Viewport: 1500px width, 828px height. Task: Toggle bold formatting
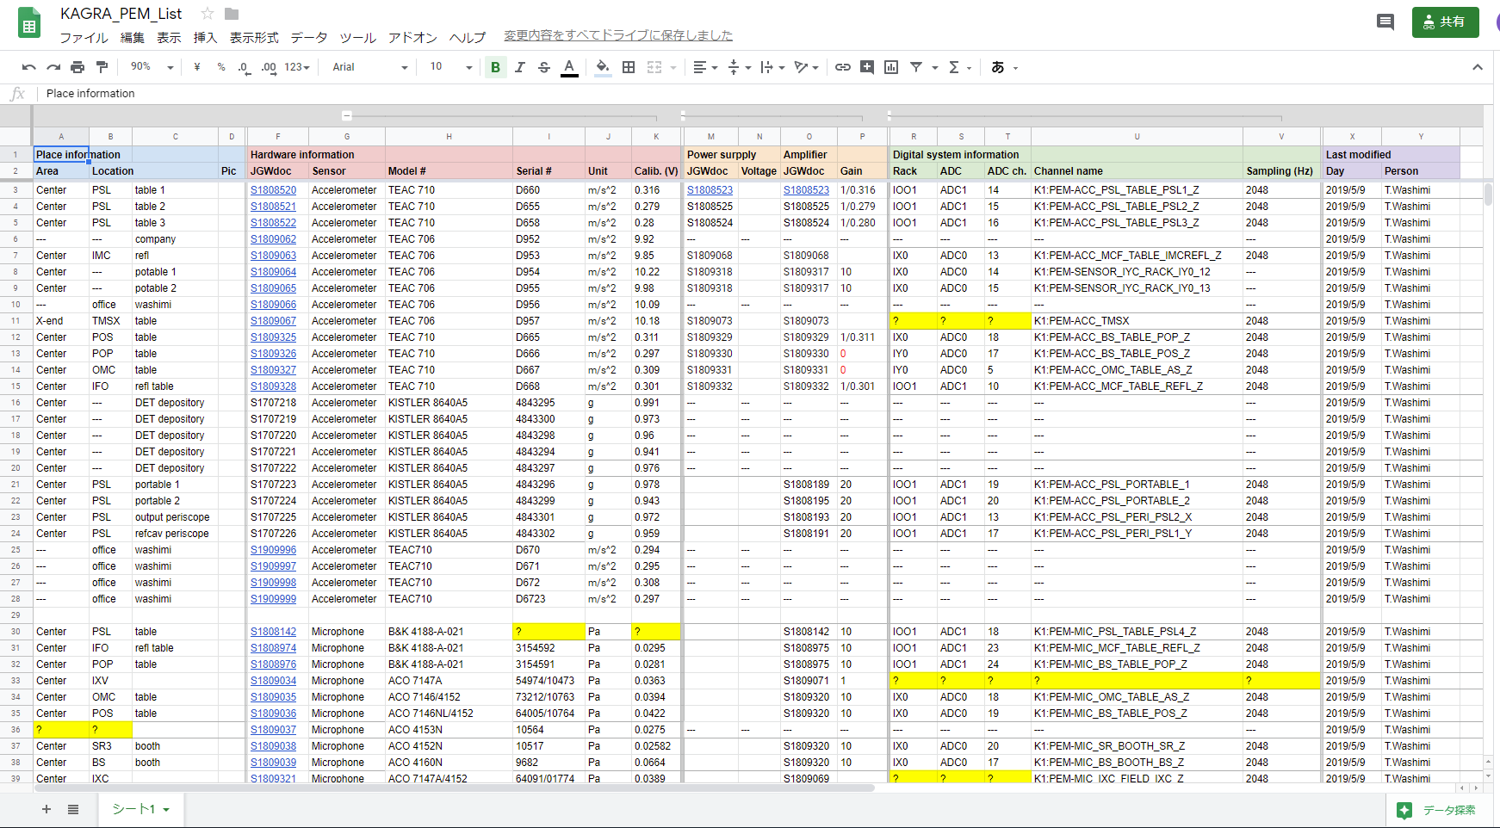click(495, 67)
